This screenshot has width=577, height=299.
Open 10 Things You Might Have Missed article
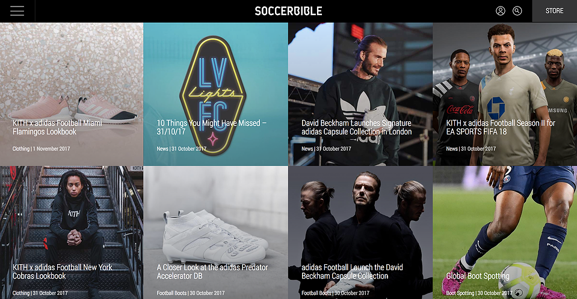point(212,127)
